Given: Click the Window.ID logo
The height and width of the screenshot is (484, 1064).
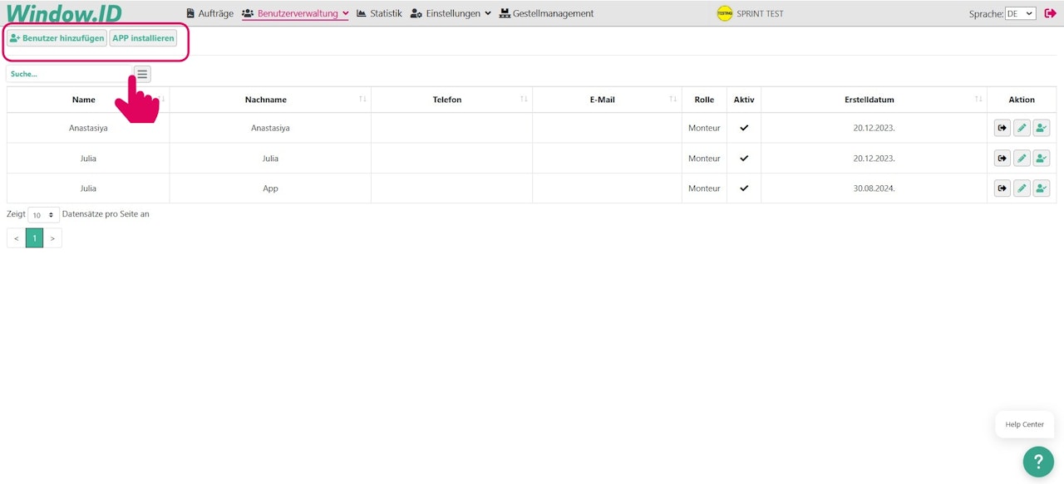Looking at the screenshot, I should pos(64,13).
